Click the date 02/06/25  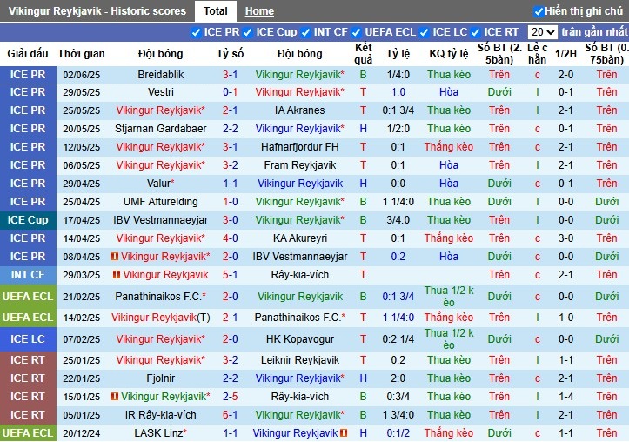coord(82,75)
